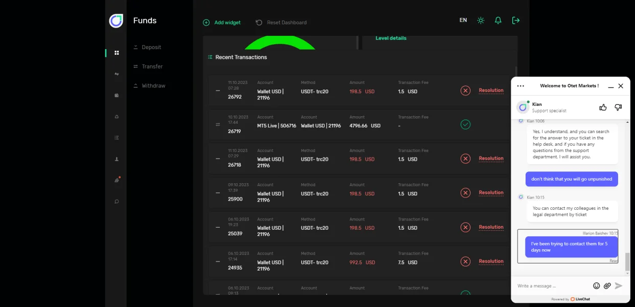Click transaction fee 7.5 USD
This screenshot has width=635, height=307.
point(407,262)
